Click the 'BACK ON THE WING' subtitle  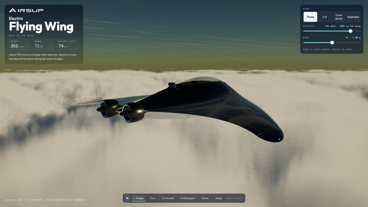click(x=22, y=36)
